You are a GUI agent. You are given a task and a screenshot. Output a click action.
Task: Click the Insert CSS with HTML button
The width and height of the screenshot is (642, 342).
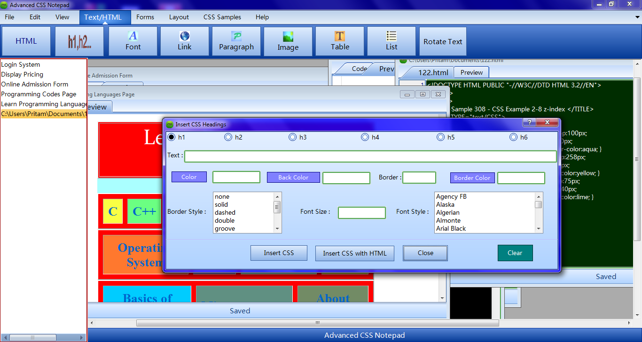tap(354, 253)
